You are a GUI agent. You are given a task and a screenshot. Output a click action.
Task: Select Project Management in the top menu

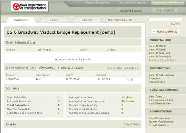98,3
